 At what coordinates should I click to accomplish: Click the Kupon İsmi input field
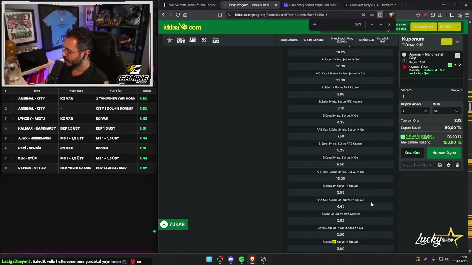pos(417,165)
